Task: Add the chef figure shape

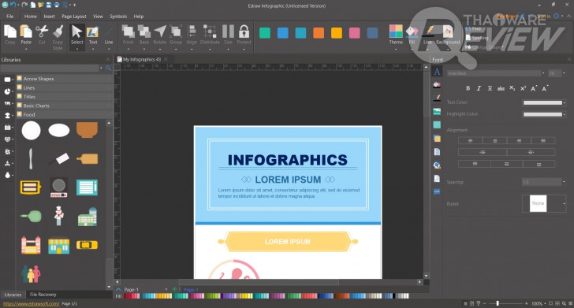Action: click(x=58, y=216)
